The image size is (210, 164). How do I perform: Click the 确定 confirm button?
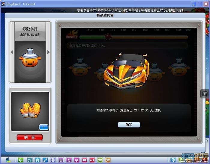point(129,125)
